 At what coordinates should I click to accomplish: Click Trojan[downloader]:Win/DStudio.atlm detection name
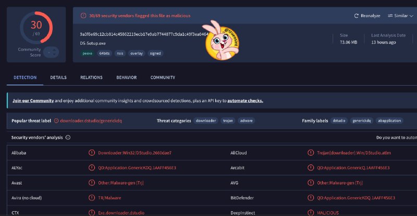[354, 153]
